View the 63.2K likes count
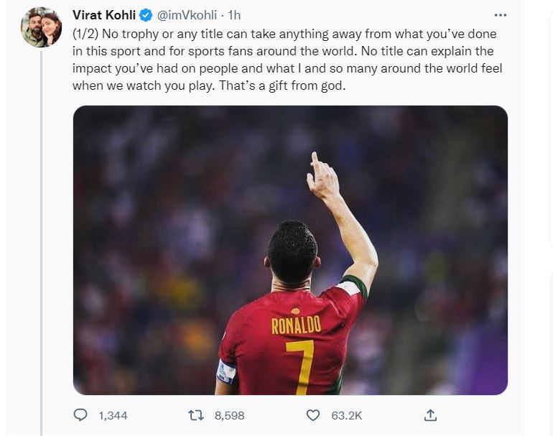This screenshot has height=436, width=553. (347, 416)
